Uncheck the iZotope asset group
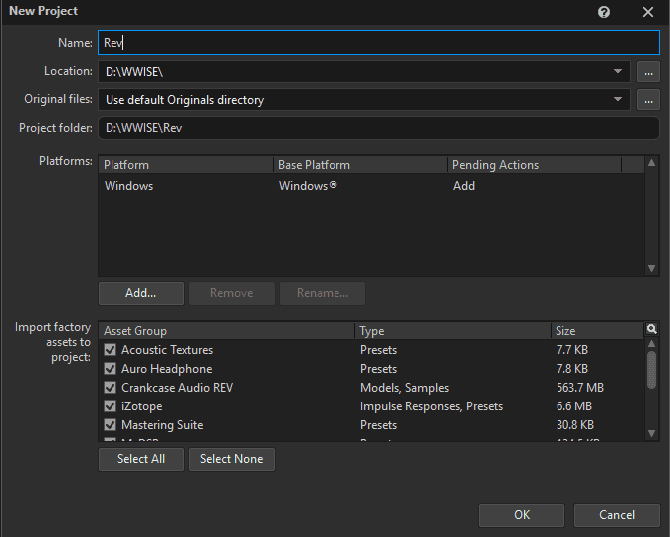 (x=111, y=406)
